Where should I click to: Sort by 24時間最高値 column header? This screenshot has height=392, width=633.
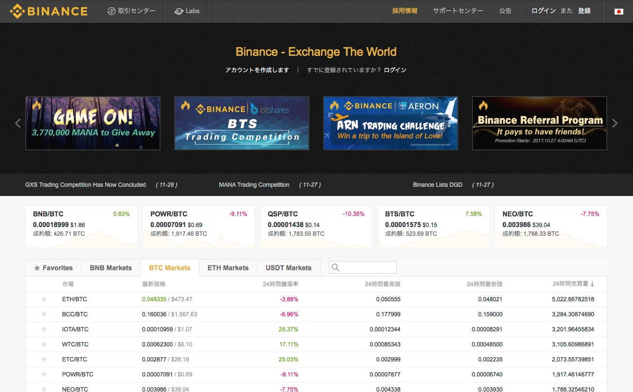point(383,284)
